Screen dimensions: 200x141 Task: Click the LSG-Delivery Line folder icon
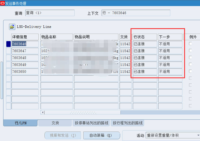coord(12,27)
